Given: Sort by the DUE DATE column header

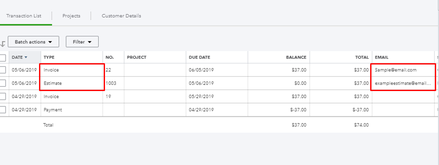Looking at the screenshot, I should (200, 58).
